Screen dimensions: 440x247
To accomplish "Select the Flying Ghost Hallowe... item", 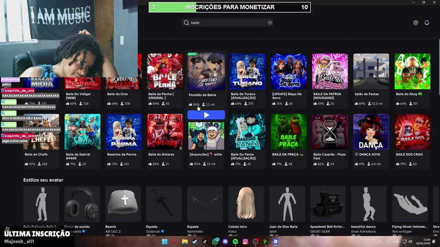I will point(410,204).
